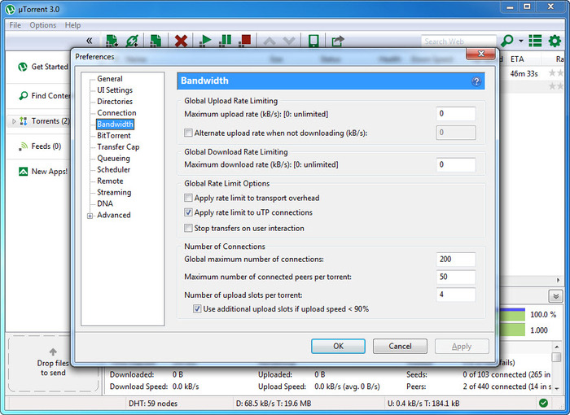The width and height of the screenshot is (570, 415).
Task: Select Bandwidth in preferences tree
Action: click(x=115, y=124)
